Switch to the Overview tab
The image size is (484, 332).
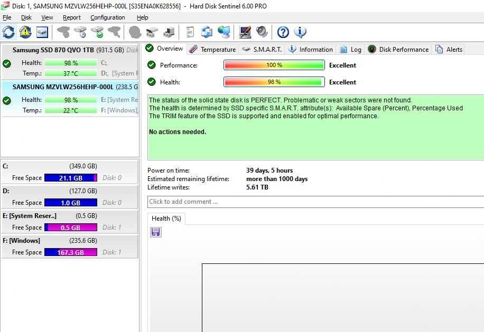[165, 49]
